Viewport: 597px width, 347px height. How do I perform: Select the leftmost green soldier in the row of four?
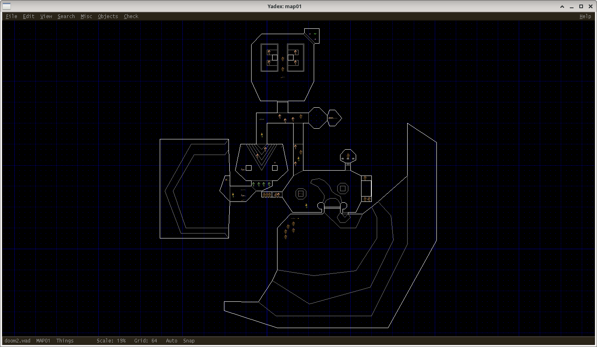click(253, 184)
